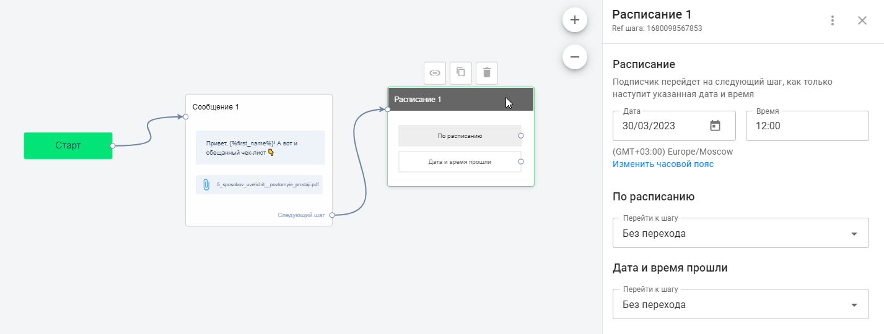Select the green Старт block
This screenshot has height=334, width=884.
click(68, 146)
